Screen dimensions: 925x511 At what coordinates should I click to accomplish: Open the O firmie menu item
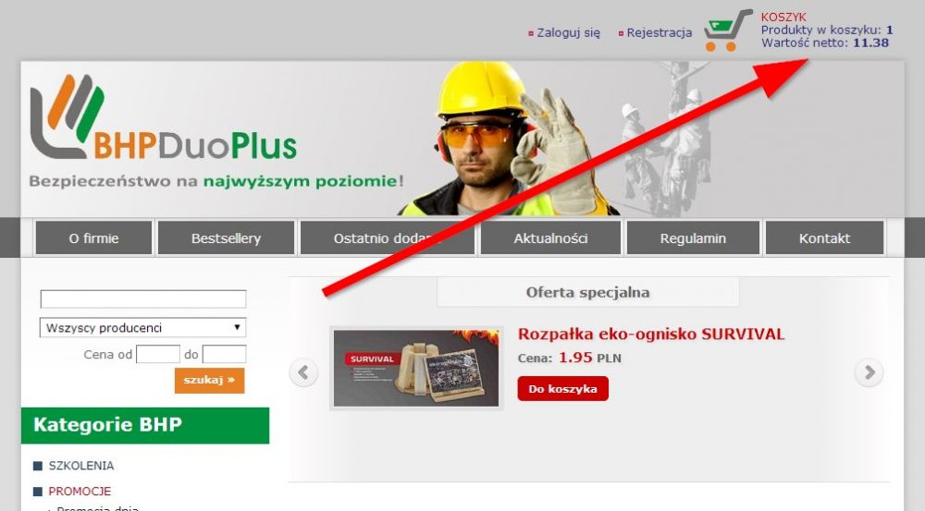pos(93,238)
